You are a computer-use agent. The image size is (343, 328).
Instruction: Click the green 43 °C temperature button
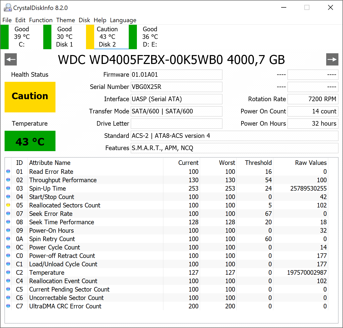tap(30, 141)
